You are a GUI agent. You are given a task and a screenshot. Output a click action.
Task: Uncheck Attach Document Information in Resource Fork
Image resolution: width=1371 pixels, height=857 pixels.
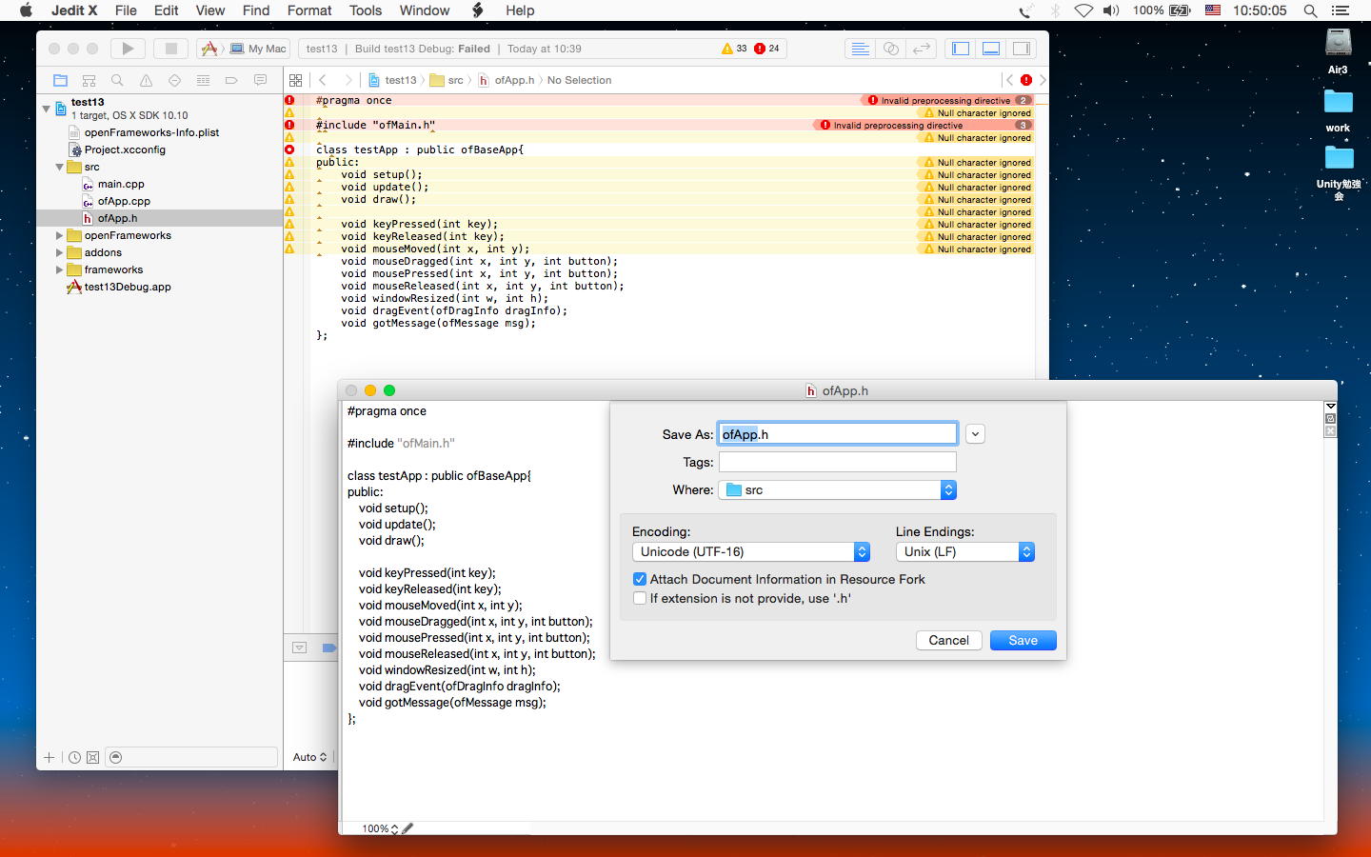640,579
